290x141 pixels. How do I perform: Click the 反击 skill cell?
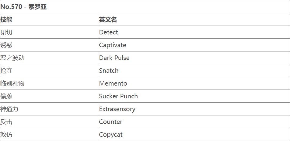coord(6,122)
